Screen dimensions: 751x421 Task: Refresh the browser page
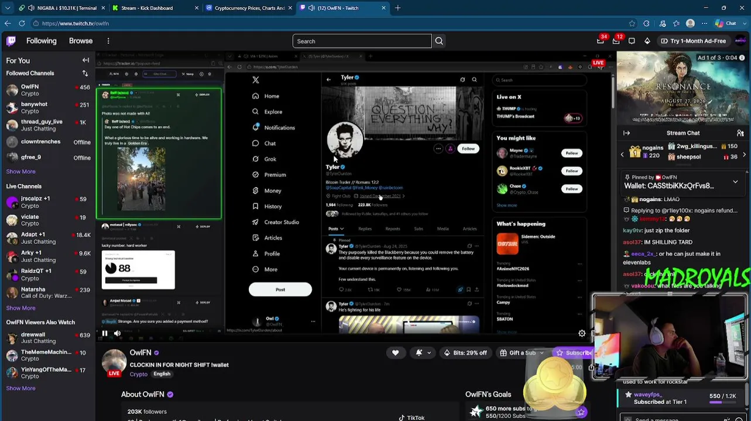click(22, 23)
